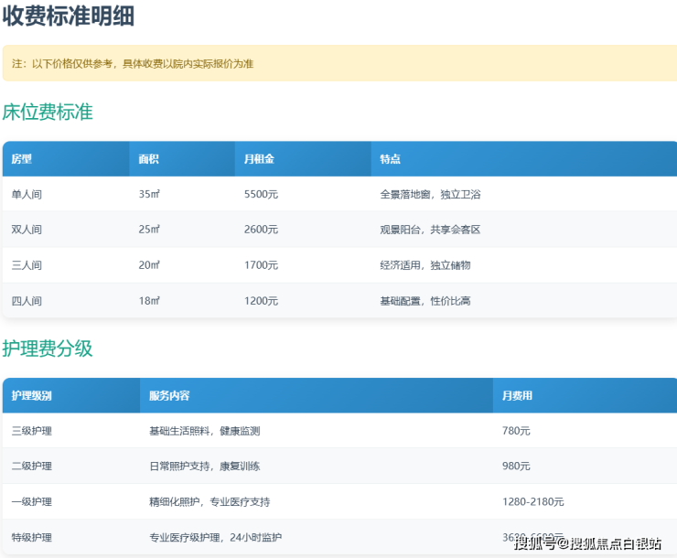Select the 面积 column header

pos(149,159)
